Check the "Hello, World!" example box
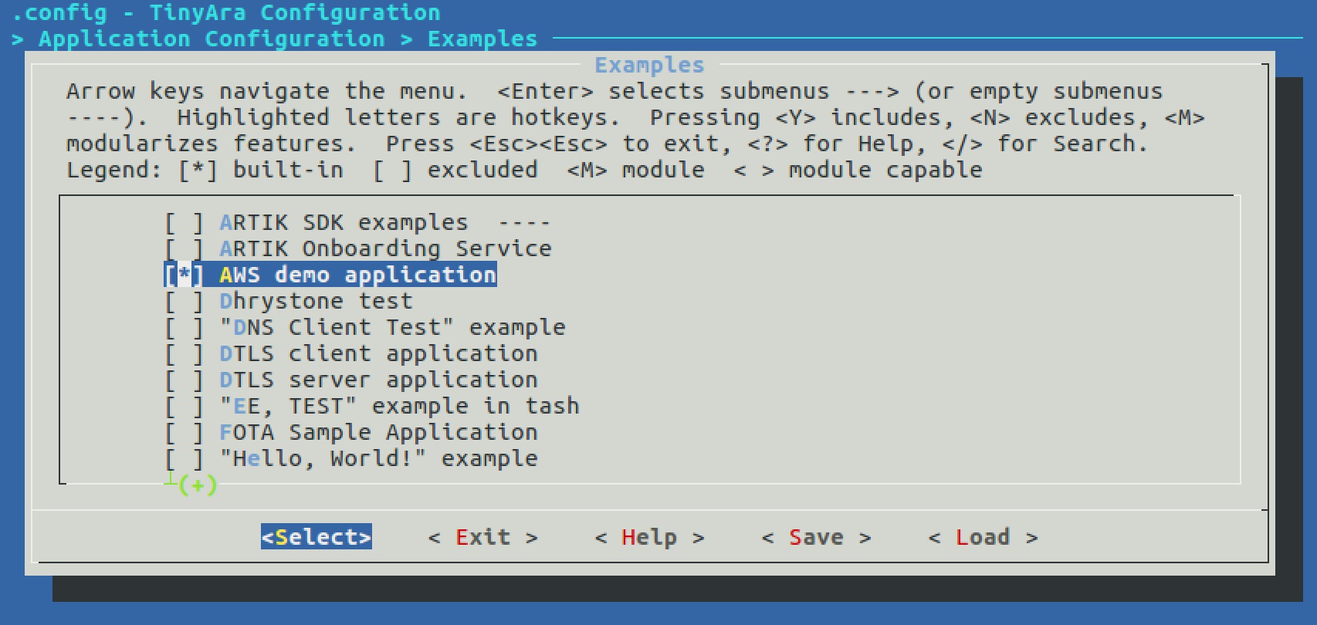Screen dimensions: 1317x625 pyautogui.click(x=185, y=459)
